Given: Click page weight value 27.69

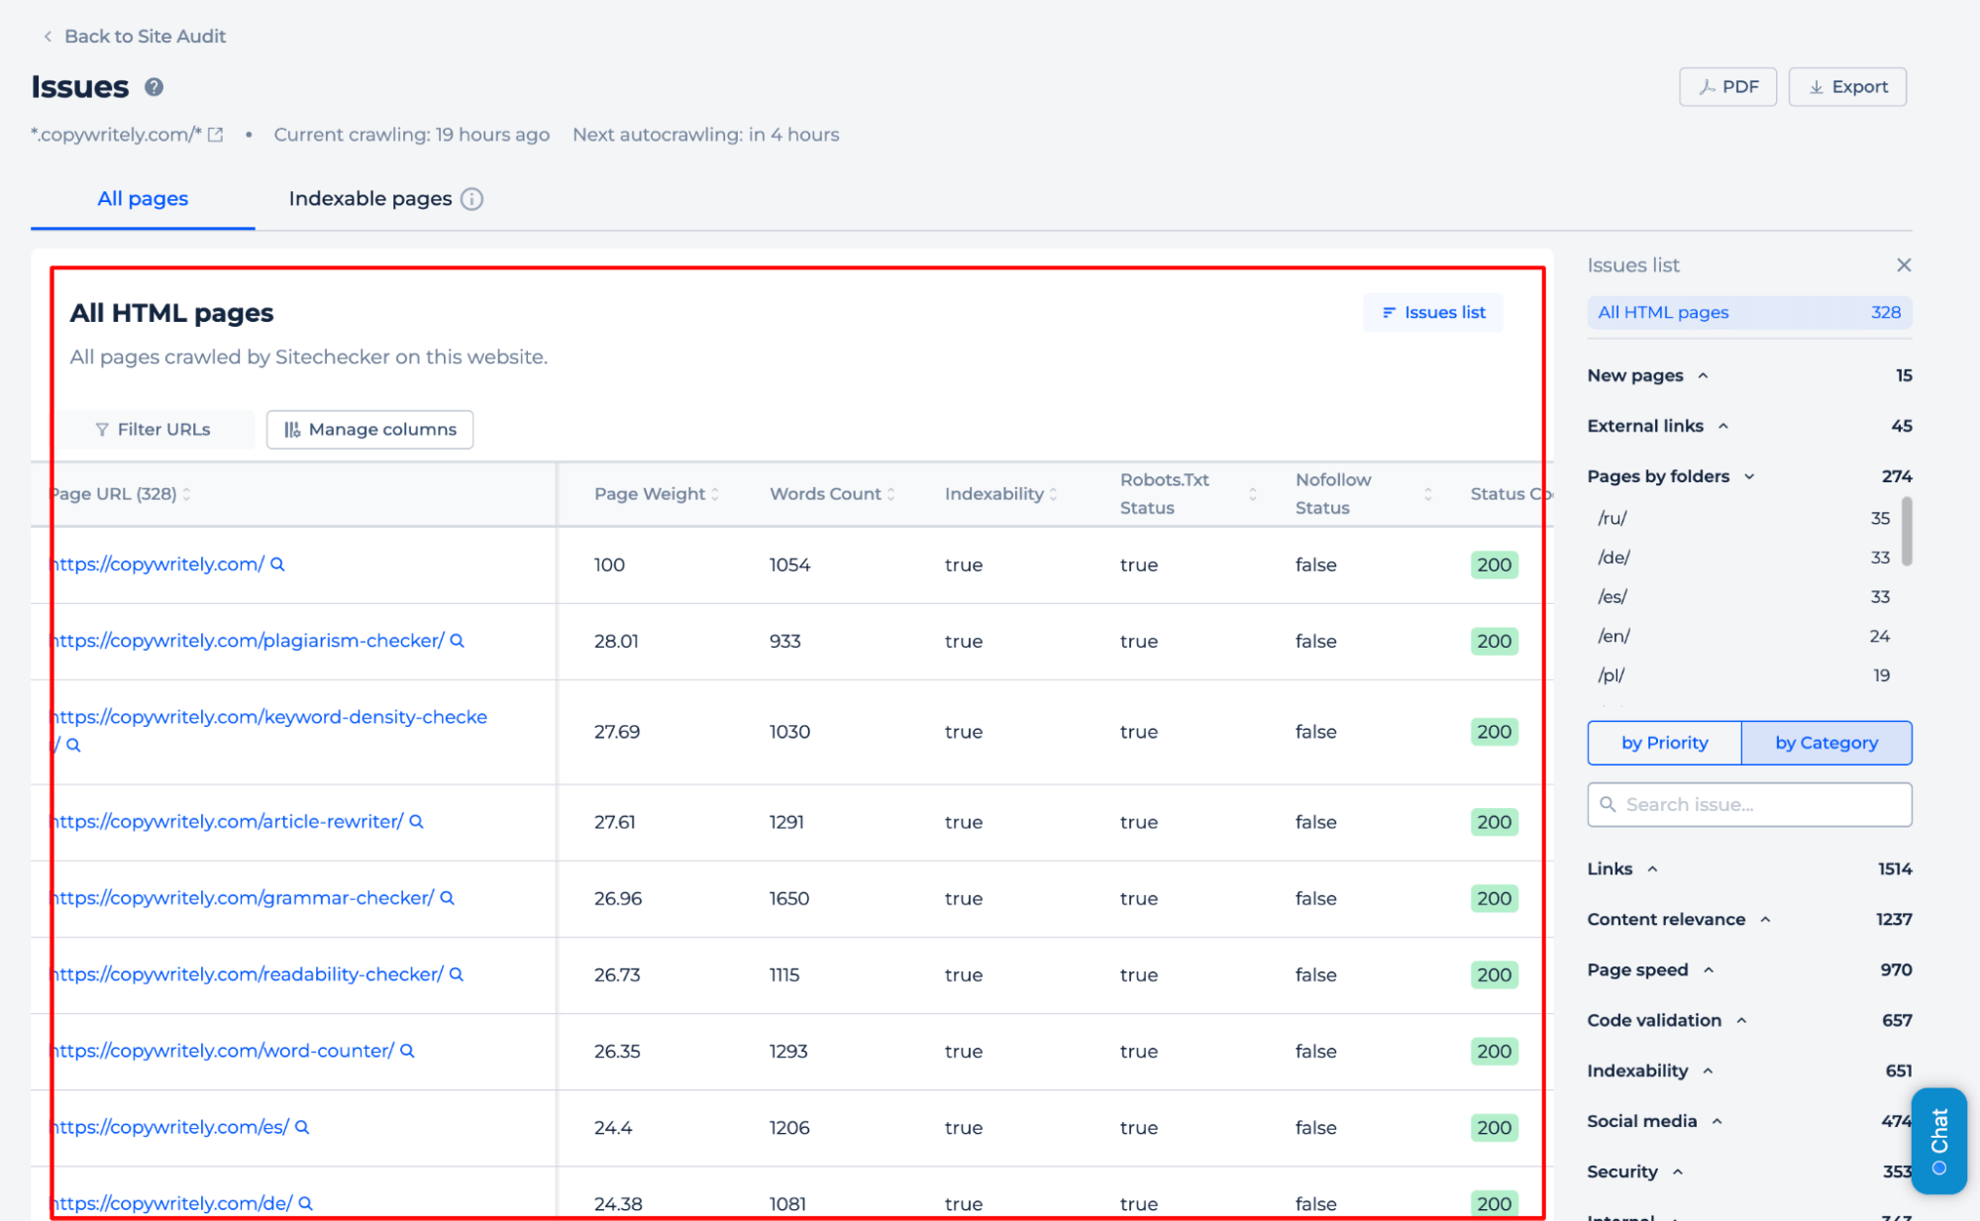Looking at the screenshot, I should 617,732.
